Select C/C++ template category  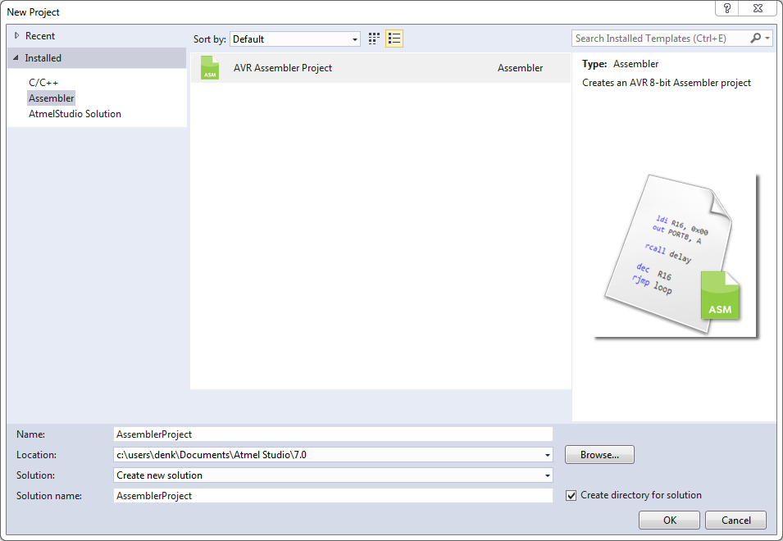[43, 82]
